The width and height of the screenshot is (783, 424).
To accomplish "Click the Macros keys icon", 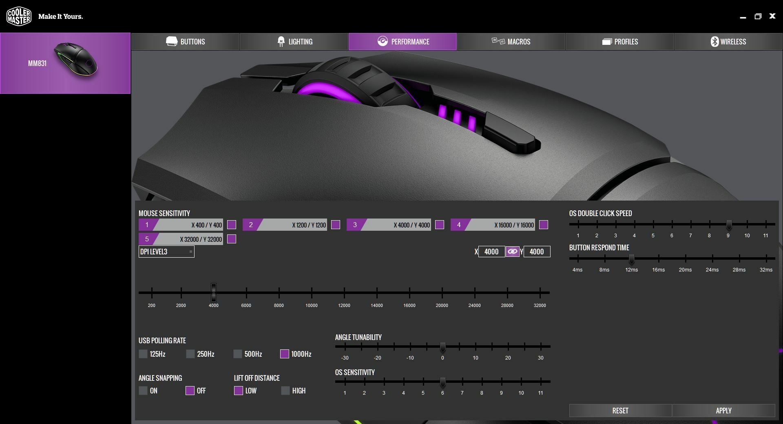I will (x=498, y=41).
